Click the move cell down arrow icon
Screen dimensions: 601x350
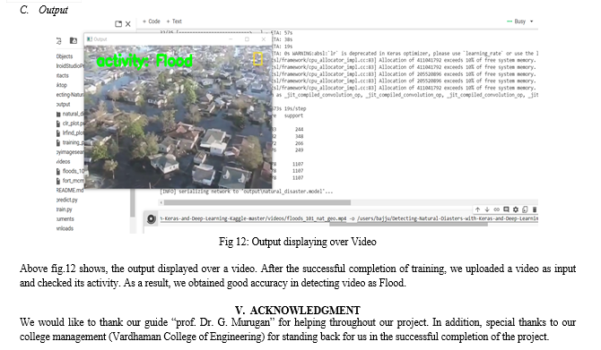487,209
